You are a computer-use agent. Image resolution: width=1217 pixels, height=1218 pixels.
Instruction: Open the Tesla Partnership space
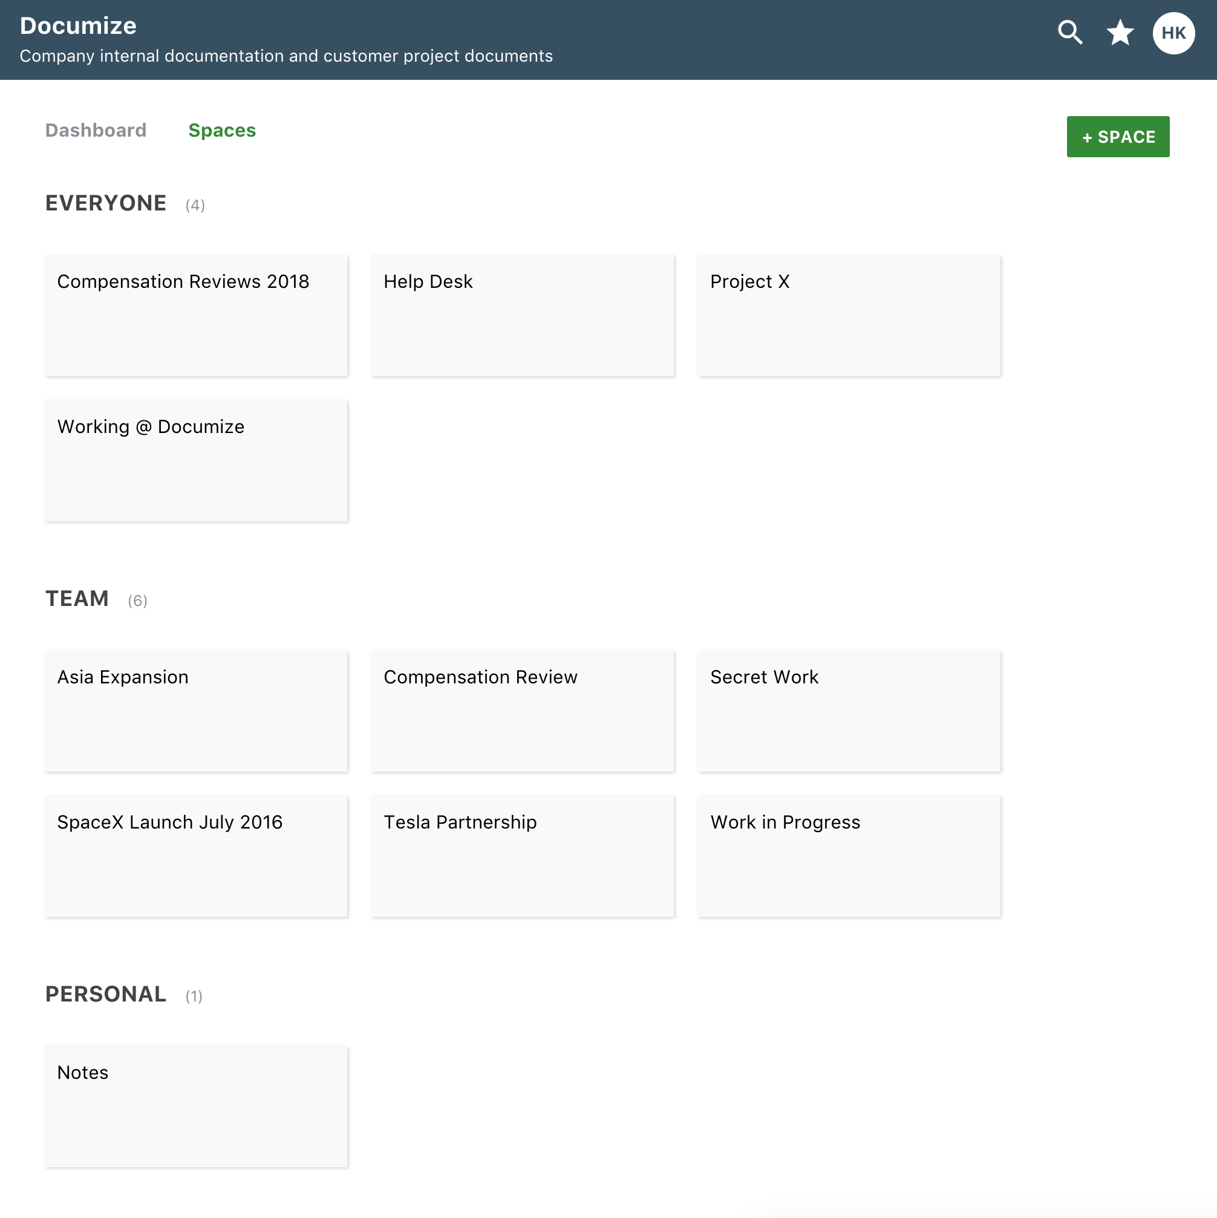[x=522, y=856]
